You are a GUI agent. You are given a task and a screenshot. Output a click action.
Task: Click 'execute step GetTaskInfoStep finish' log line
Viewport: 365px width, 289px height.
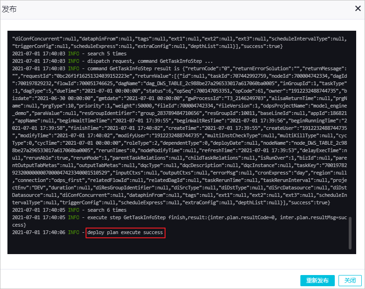pos(179,221)
